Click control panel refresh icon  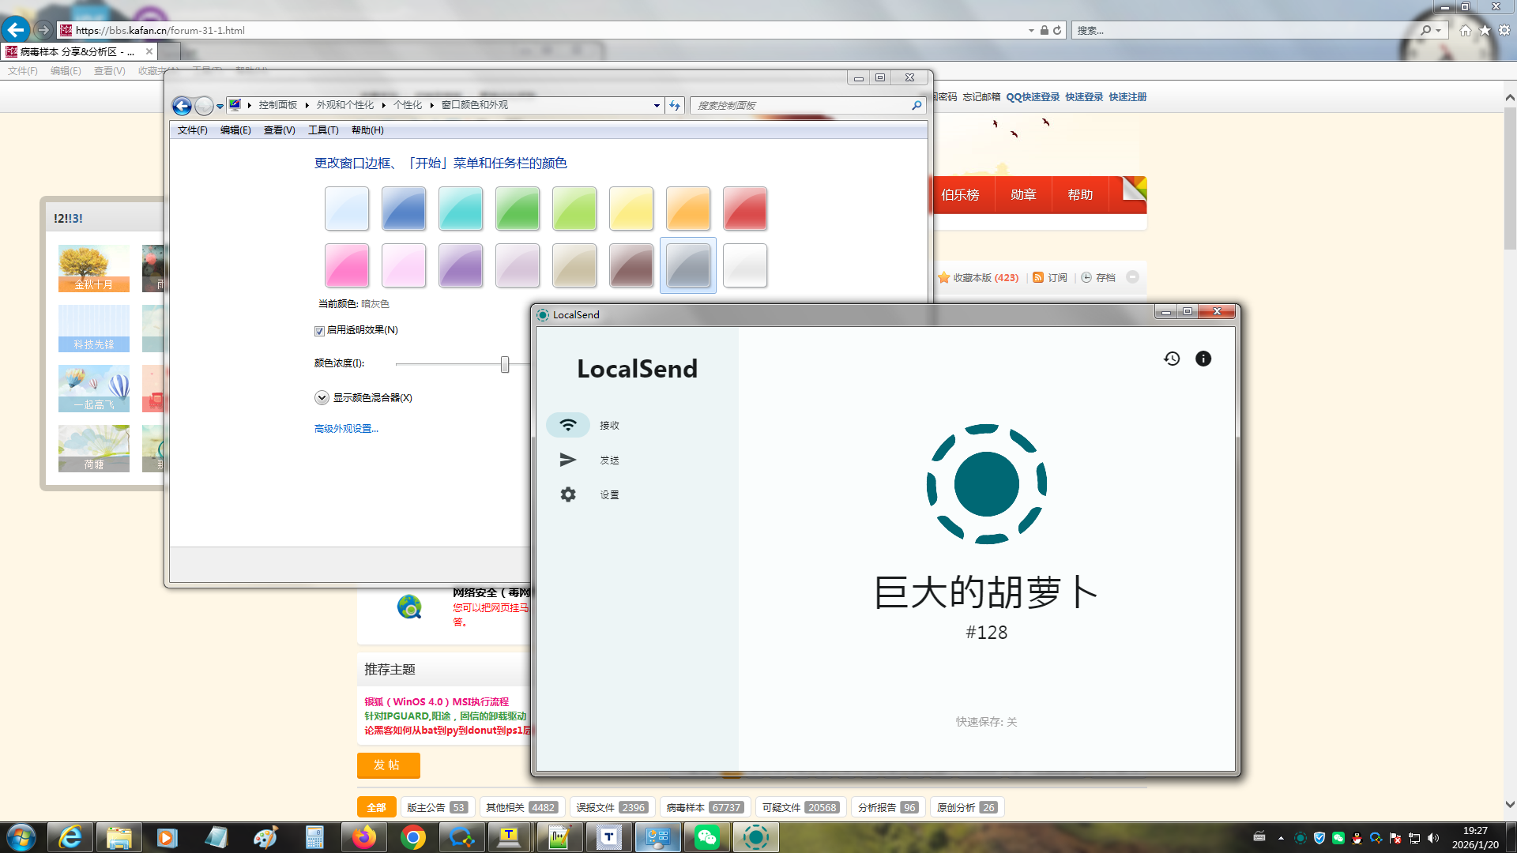674,105
